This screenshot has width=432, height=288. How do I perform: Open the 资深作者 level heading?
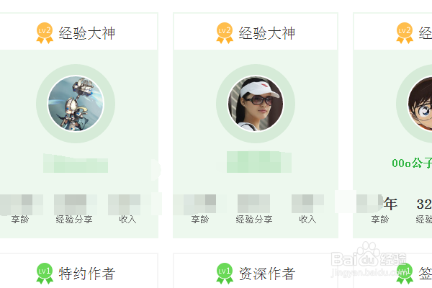266,274
